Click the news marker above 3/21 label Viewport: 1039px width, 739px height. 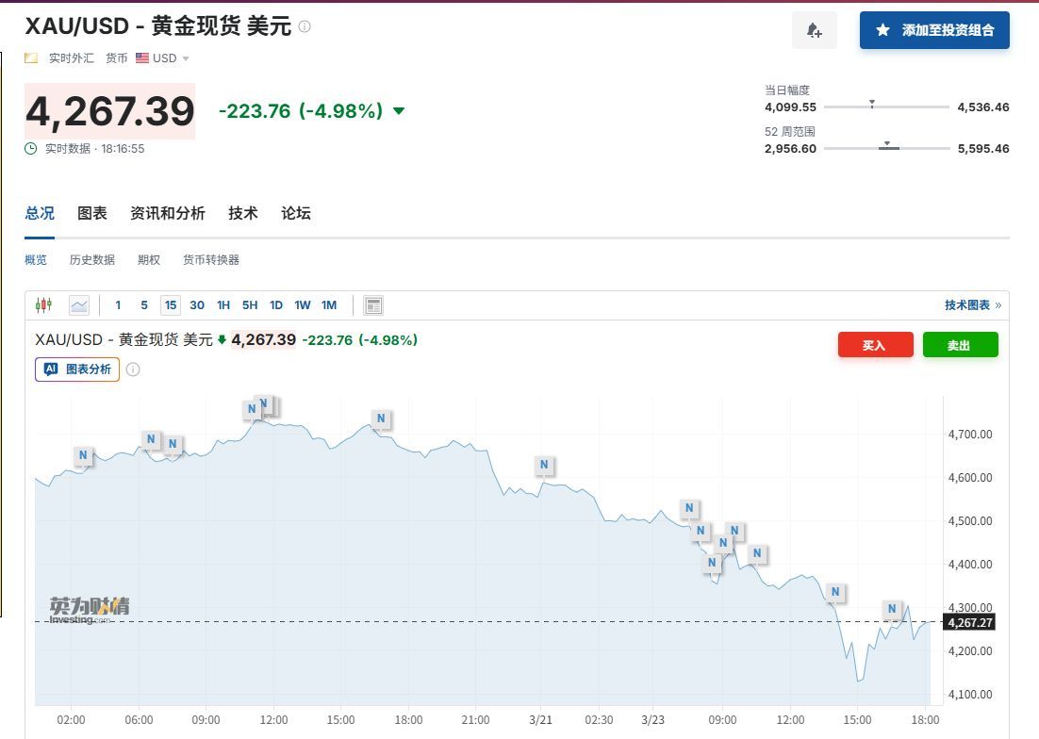(543, 465)
